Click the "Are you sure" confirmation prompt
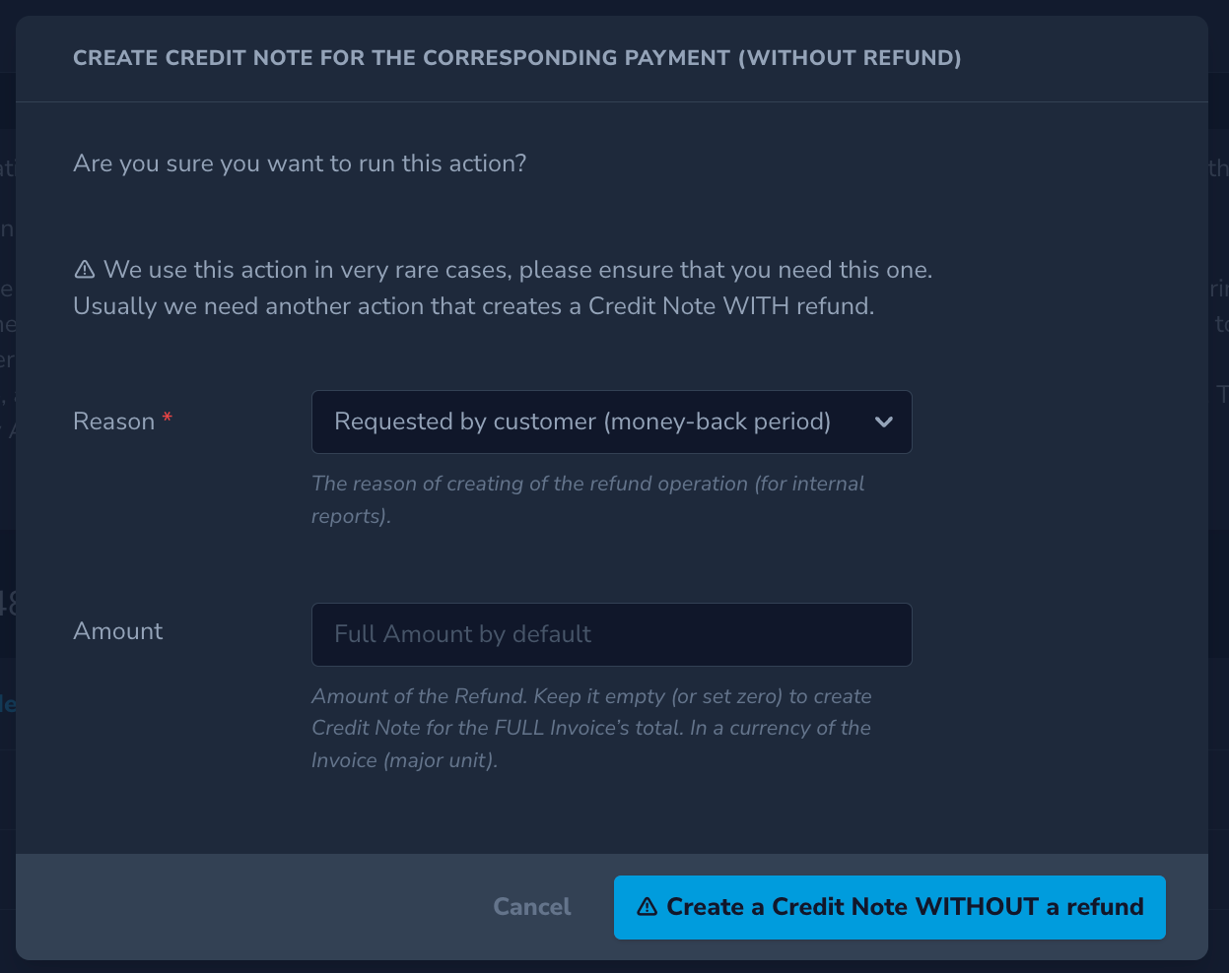Image resolution: width=1229 pixels, height=973 pixels. pyautogui.click(x=299, y=162)
